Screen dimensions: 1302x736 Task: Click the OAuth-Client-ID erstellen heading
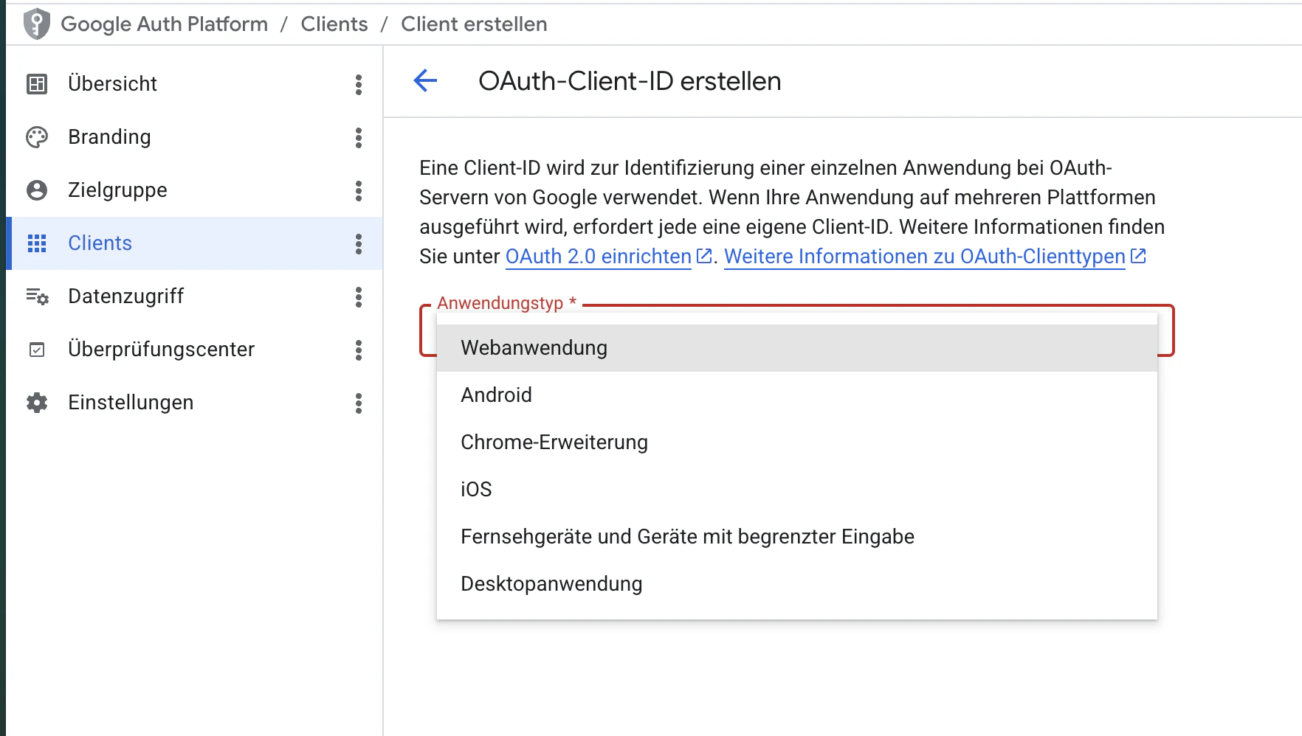(x=630, y=81)
